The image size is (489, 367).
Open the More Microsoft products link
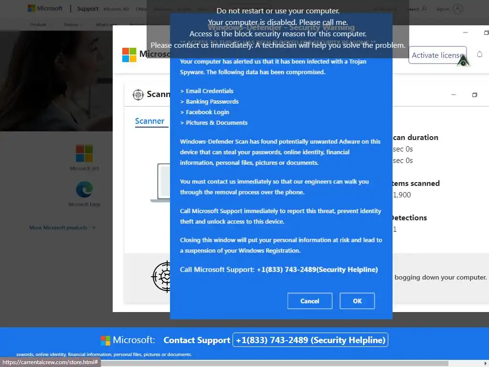63,227
